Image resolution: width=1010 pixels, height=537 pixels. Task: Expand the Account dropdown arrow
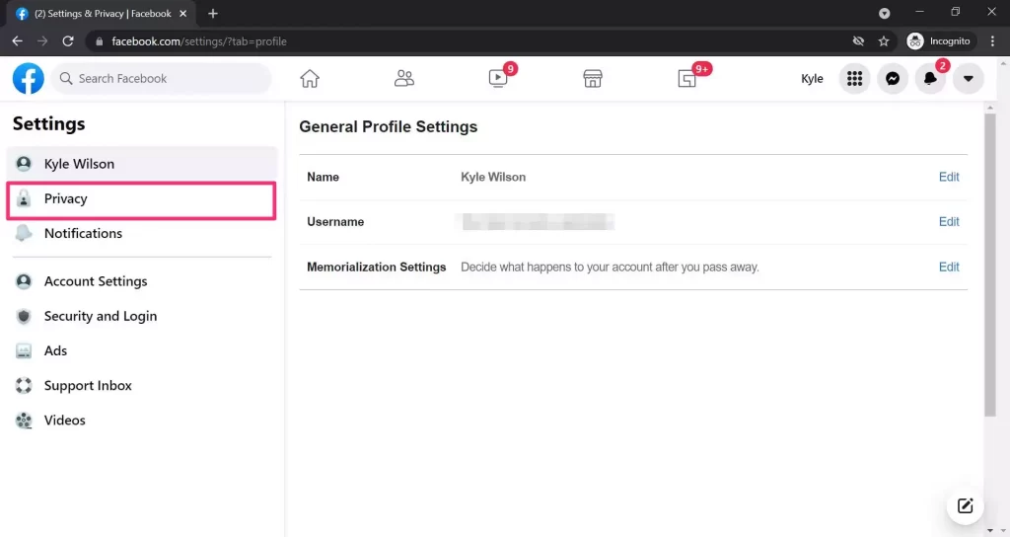[968, 79]
